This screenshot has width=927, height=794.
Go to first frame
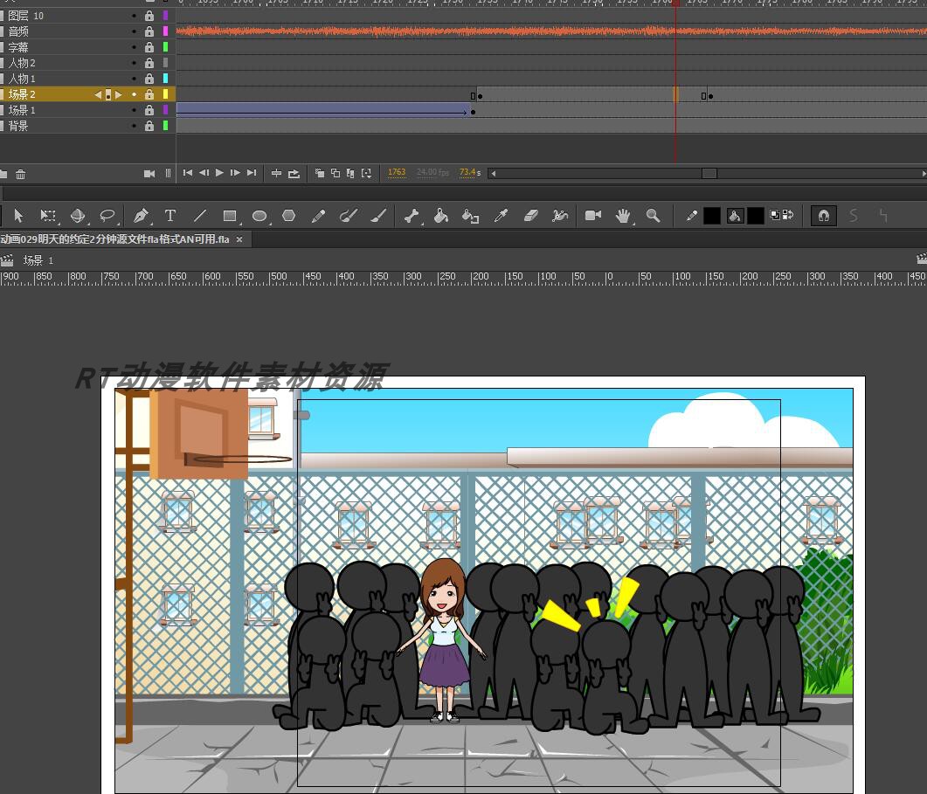point(188,173)
